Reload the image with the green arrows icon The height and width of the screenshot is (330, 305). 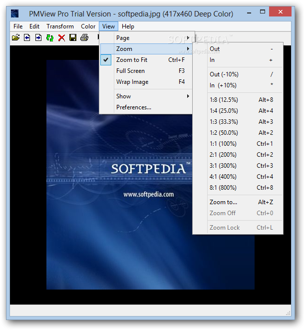[x=50, y=37]
